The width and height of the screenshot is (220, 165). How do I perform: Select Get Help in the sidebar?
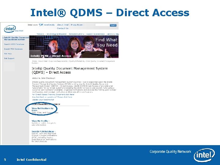(8, 54)
